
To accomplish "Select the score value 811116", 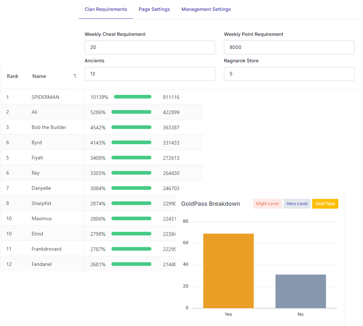I will tap(171, 97).
